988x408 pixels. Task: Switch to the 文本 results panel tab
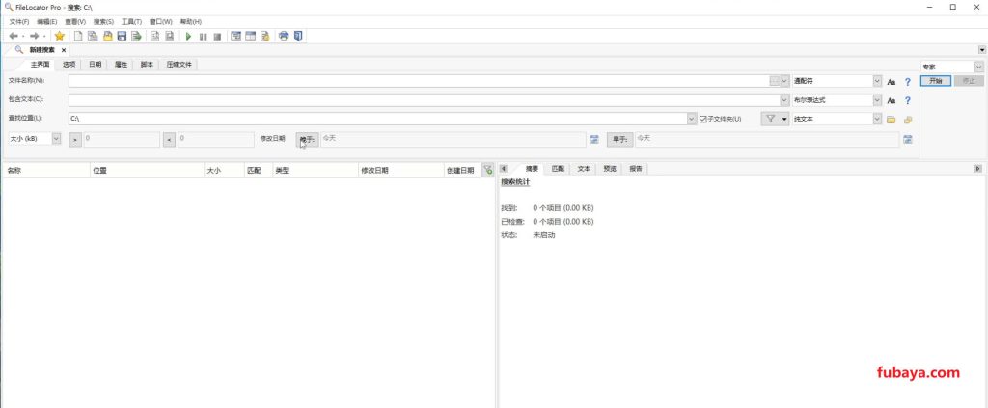point(584,169)
